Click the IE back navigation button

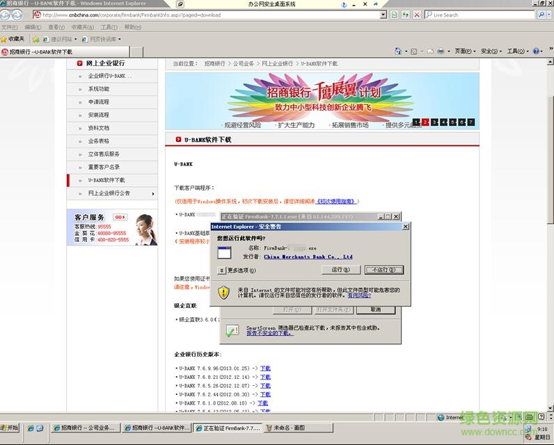tap(5, 15)
